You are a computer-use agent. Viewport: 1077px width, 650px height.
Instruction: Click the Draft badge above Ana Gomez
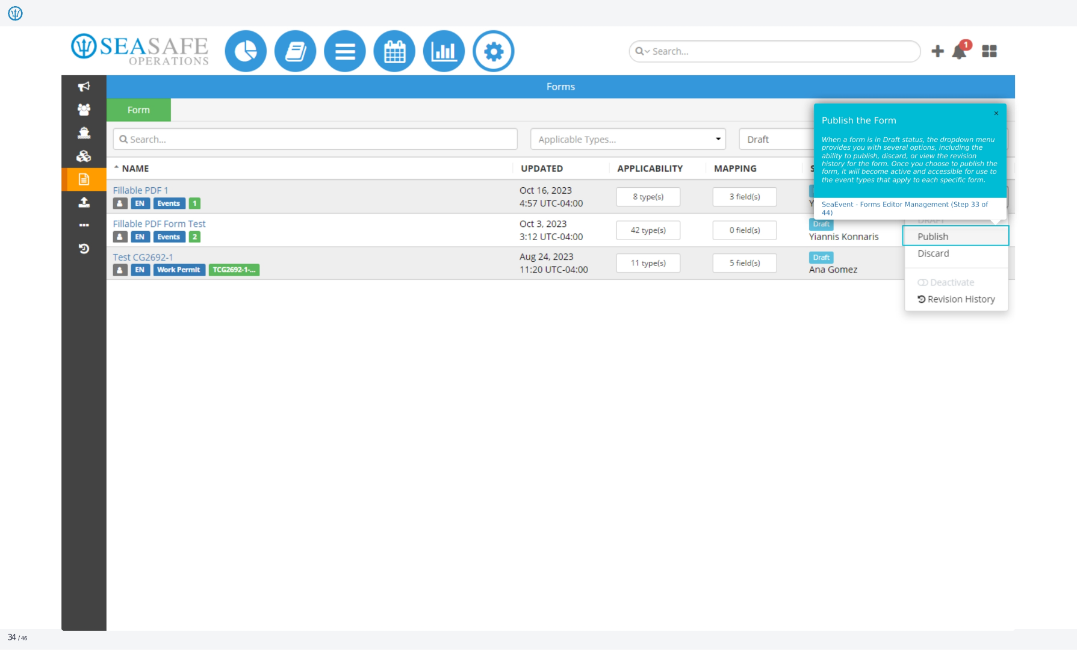[821, 258]
